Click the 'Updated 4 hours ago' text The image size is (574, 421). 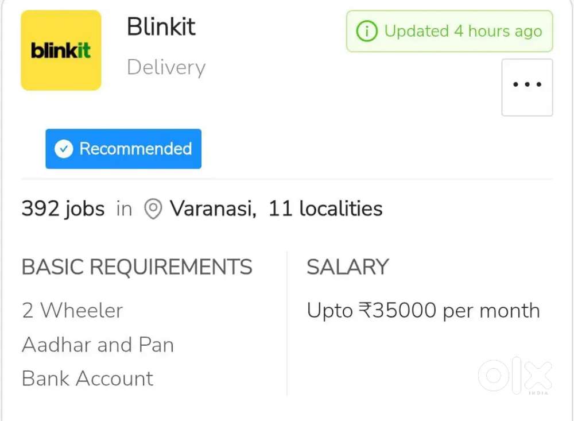pyautogui.click(x=463, y=31)
